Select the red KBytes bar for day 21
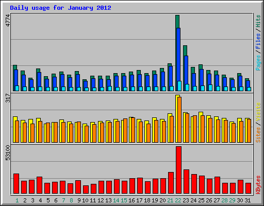264x206 pixels. tap(171, 183)
